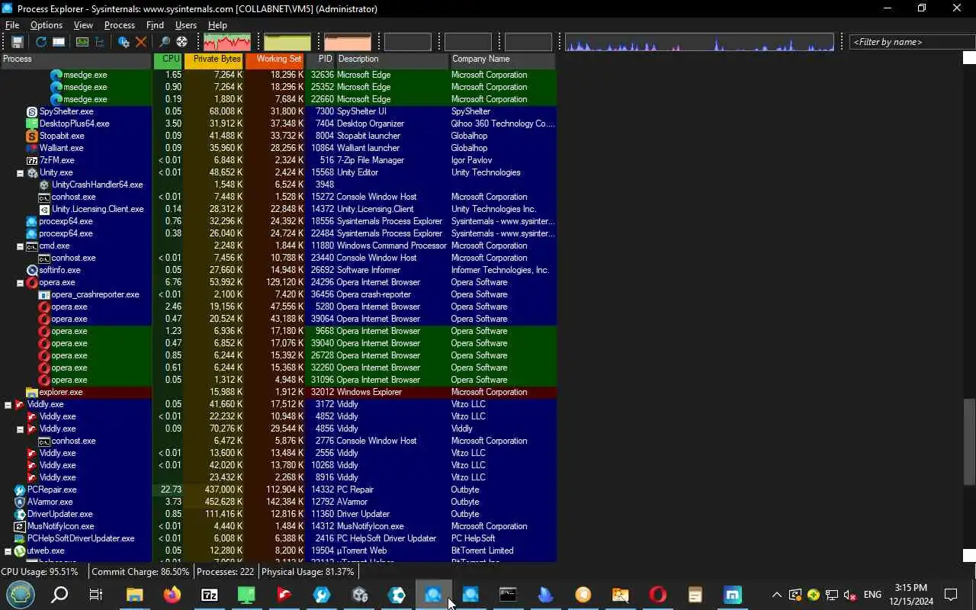The width and height of the screenshot is (976, 610).
Task: Select the Unity.Licensing.Client.exe row
Action: point(278,209)
